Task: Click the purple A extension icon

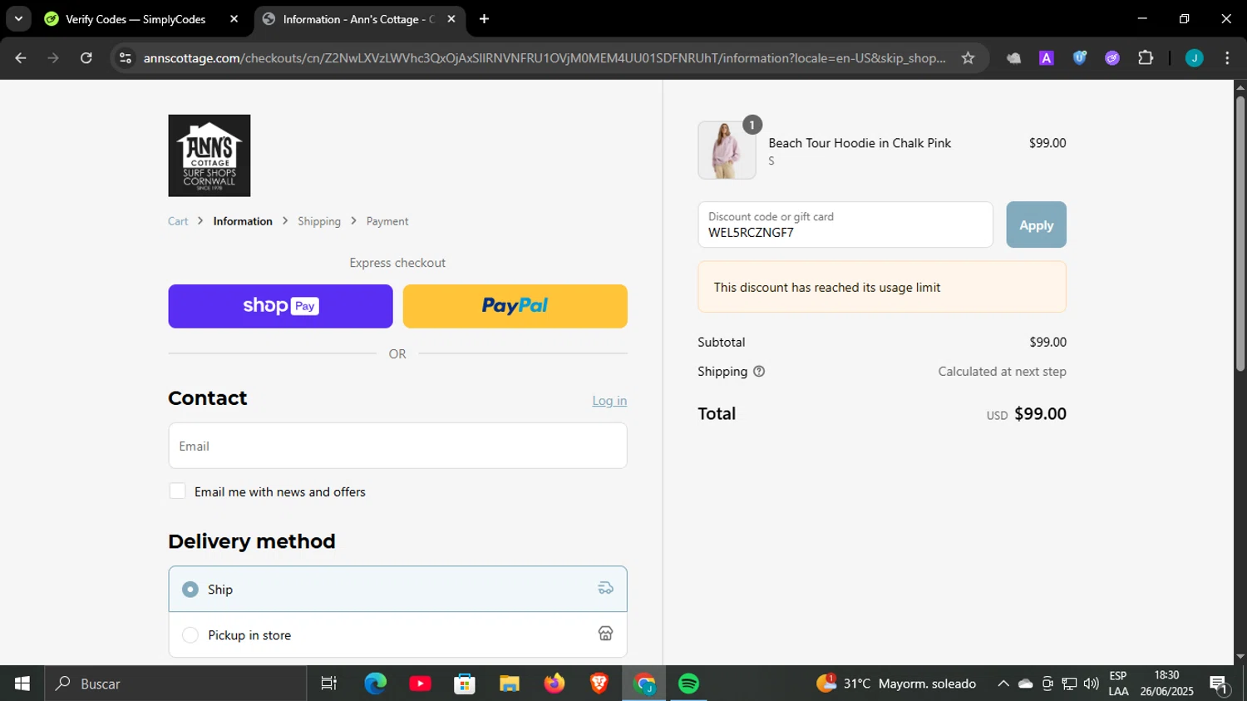Action: (1047, 58)
